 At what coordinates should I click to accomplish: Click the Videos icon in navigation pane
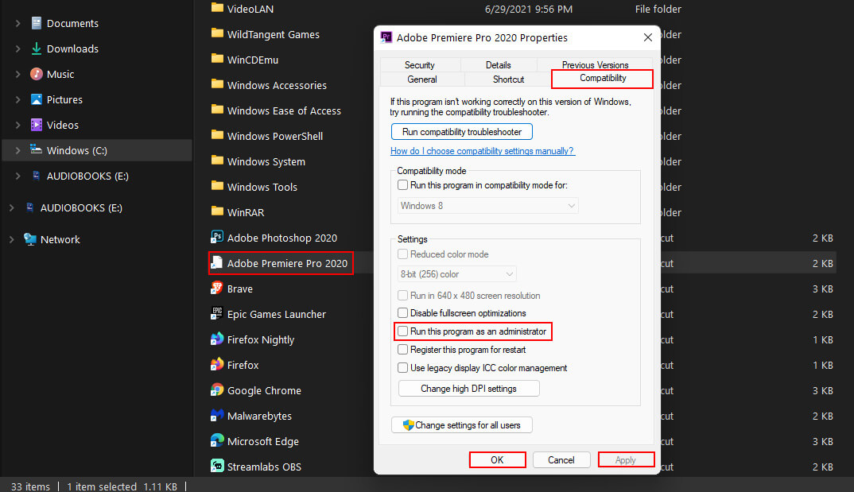pyautogui.click(x=37, y=125)
